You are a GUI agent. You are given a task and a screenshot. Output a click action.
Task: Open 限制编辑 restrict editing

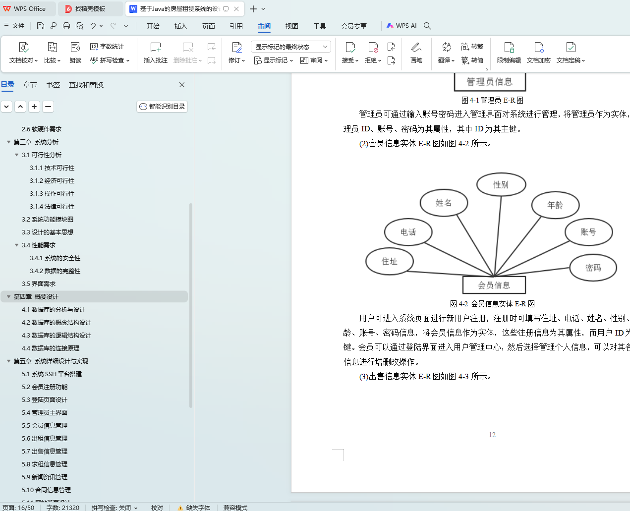[x=509, y=53]
